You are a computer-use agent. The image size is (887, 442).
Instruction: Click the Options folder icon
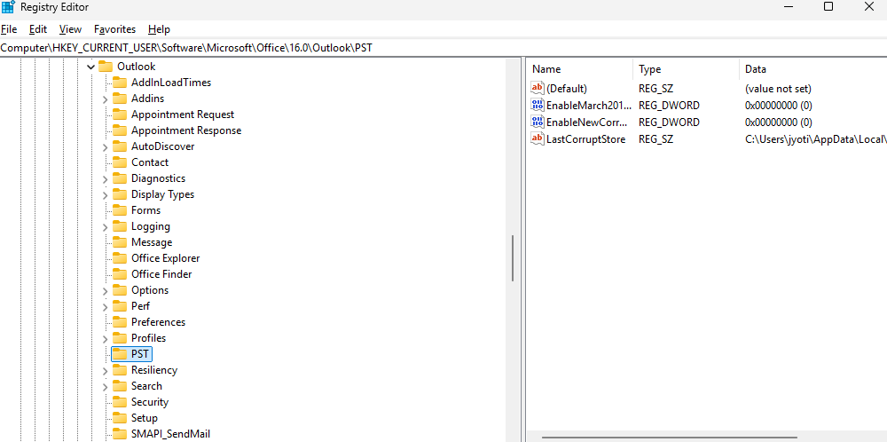(x=120, y=289)
